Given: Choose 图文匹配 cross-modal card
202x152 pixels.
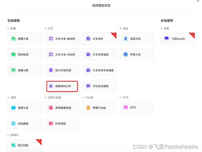Looking at the screenshot, I should pyautogui.click(x=25, y=145).
